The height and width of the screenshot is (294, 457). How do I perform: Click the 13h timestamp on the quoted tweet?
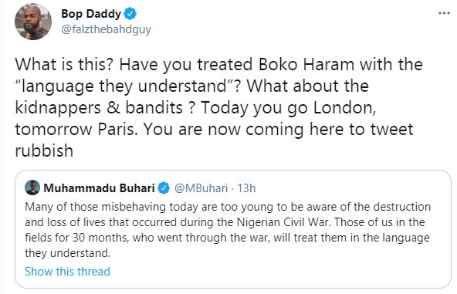click(x=246, y=188)
